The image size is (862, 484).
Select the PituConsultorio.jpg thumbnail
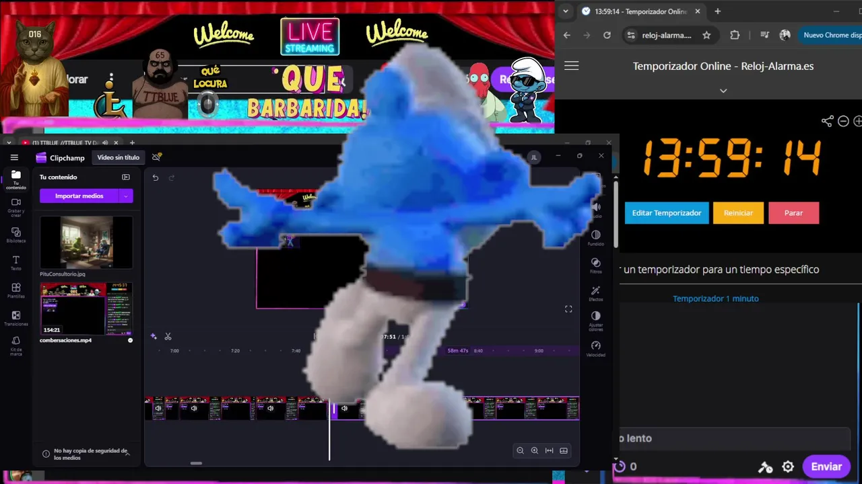[x=86, y=243]
